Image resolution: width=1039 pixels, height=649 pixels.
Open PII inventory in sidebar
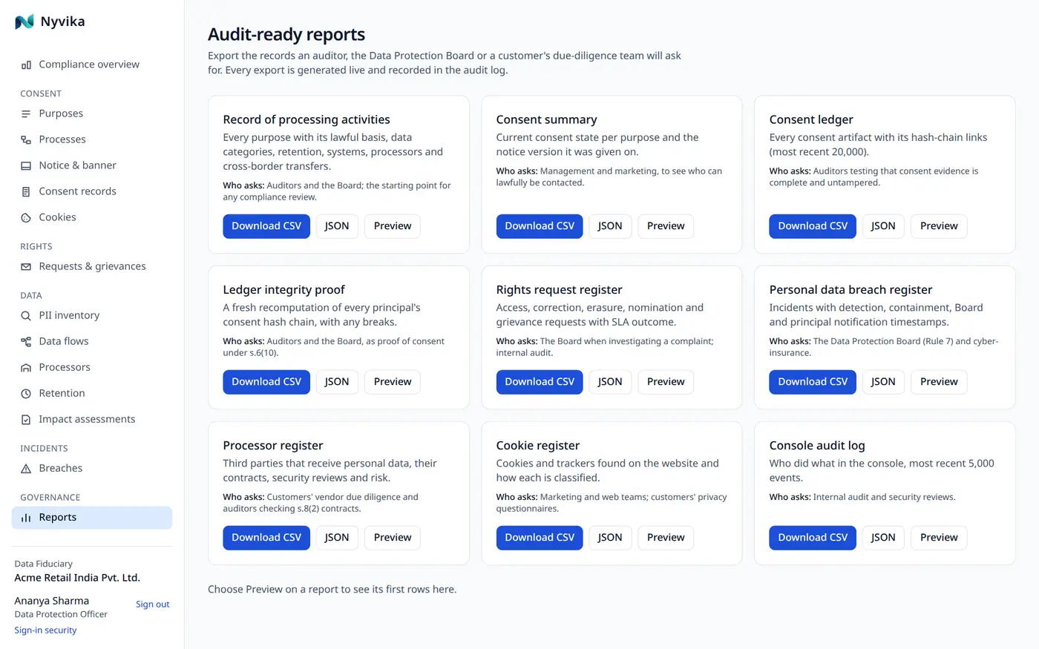pos(92,315)
